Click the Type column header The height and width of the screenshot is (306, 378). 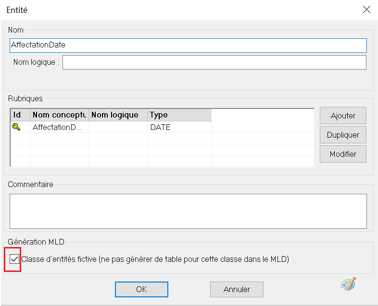tap(179, 115)
